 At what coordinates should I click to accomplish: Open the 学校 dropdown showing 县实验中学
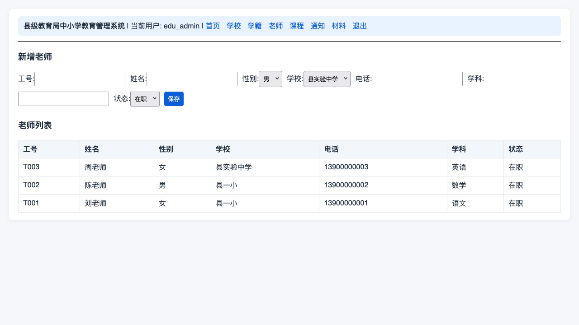(x=327, y=79)
